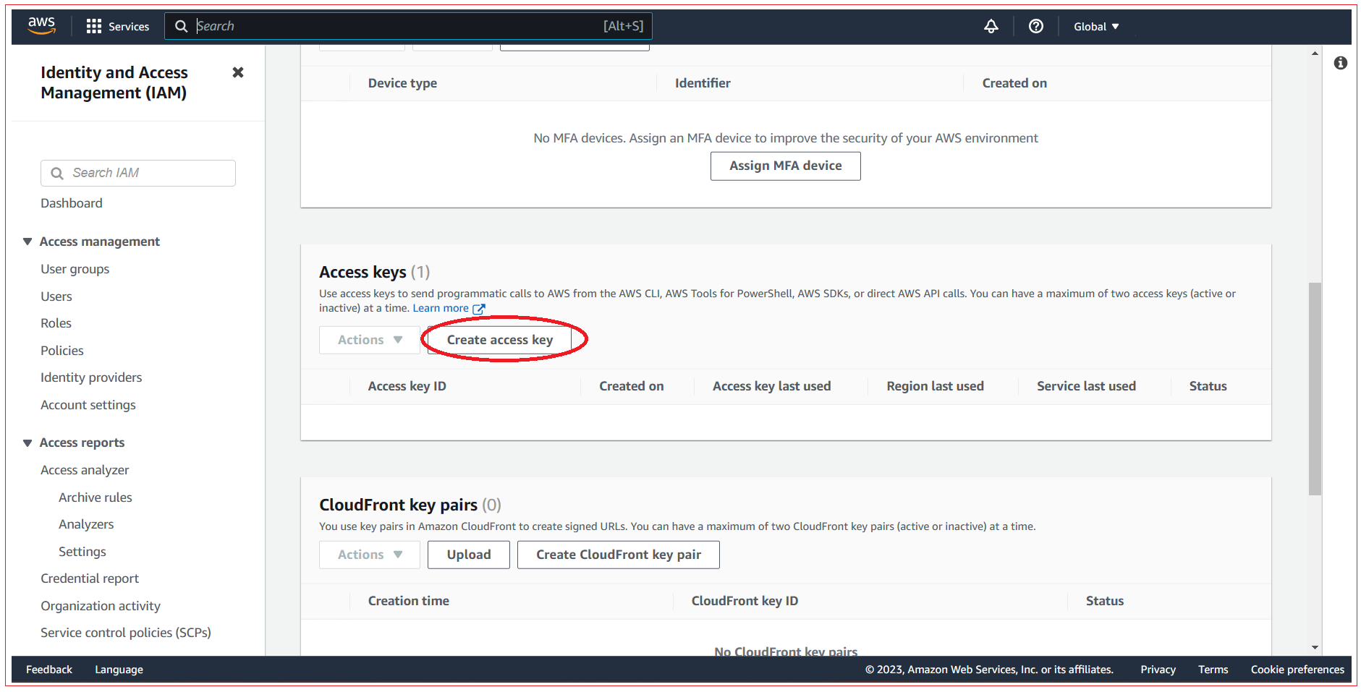Open Settings under Access analyzer
1361x692 pixels.
pyautogui.click(x=82, y=552)
